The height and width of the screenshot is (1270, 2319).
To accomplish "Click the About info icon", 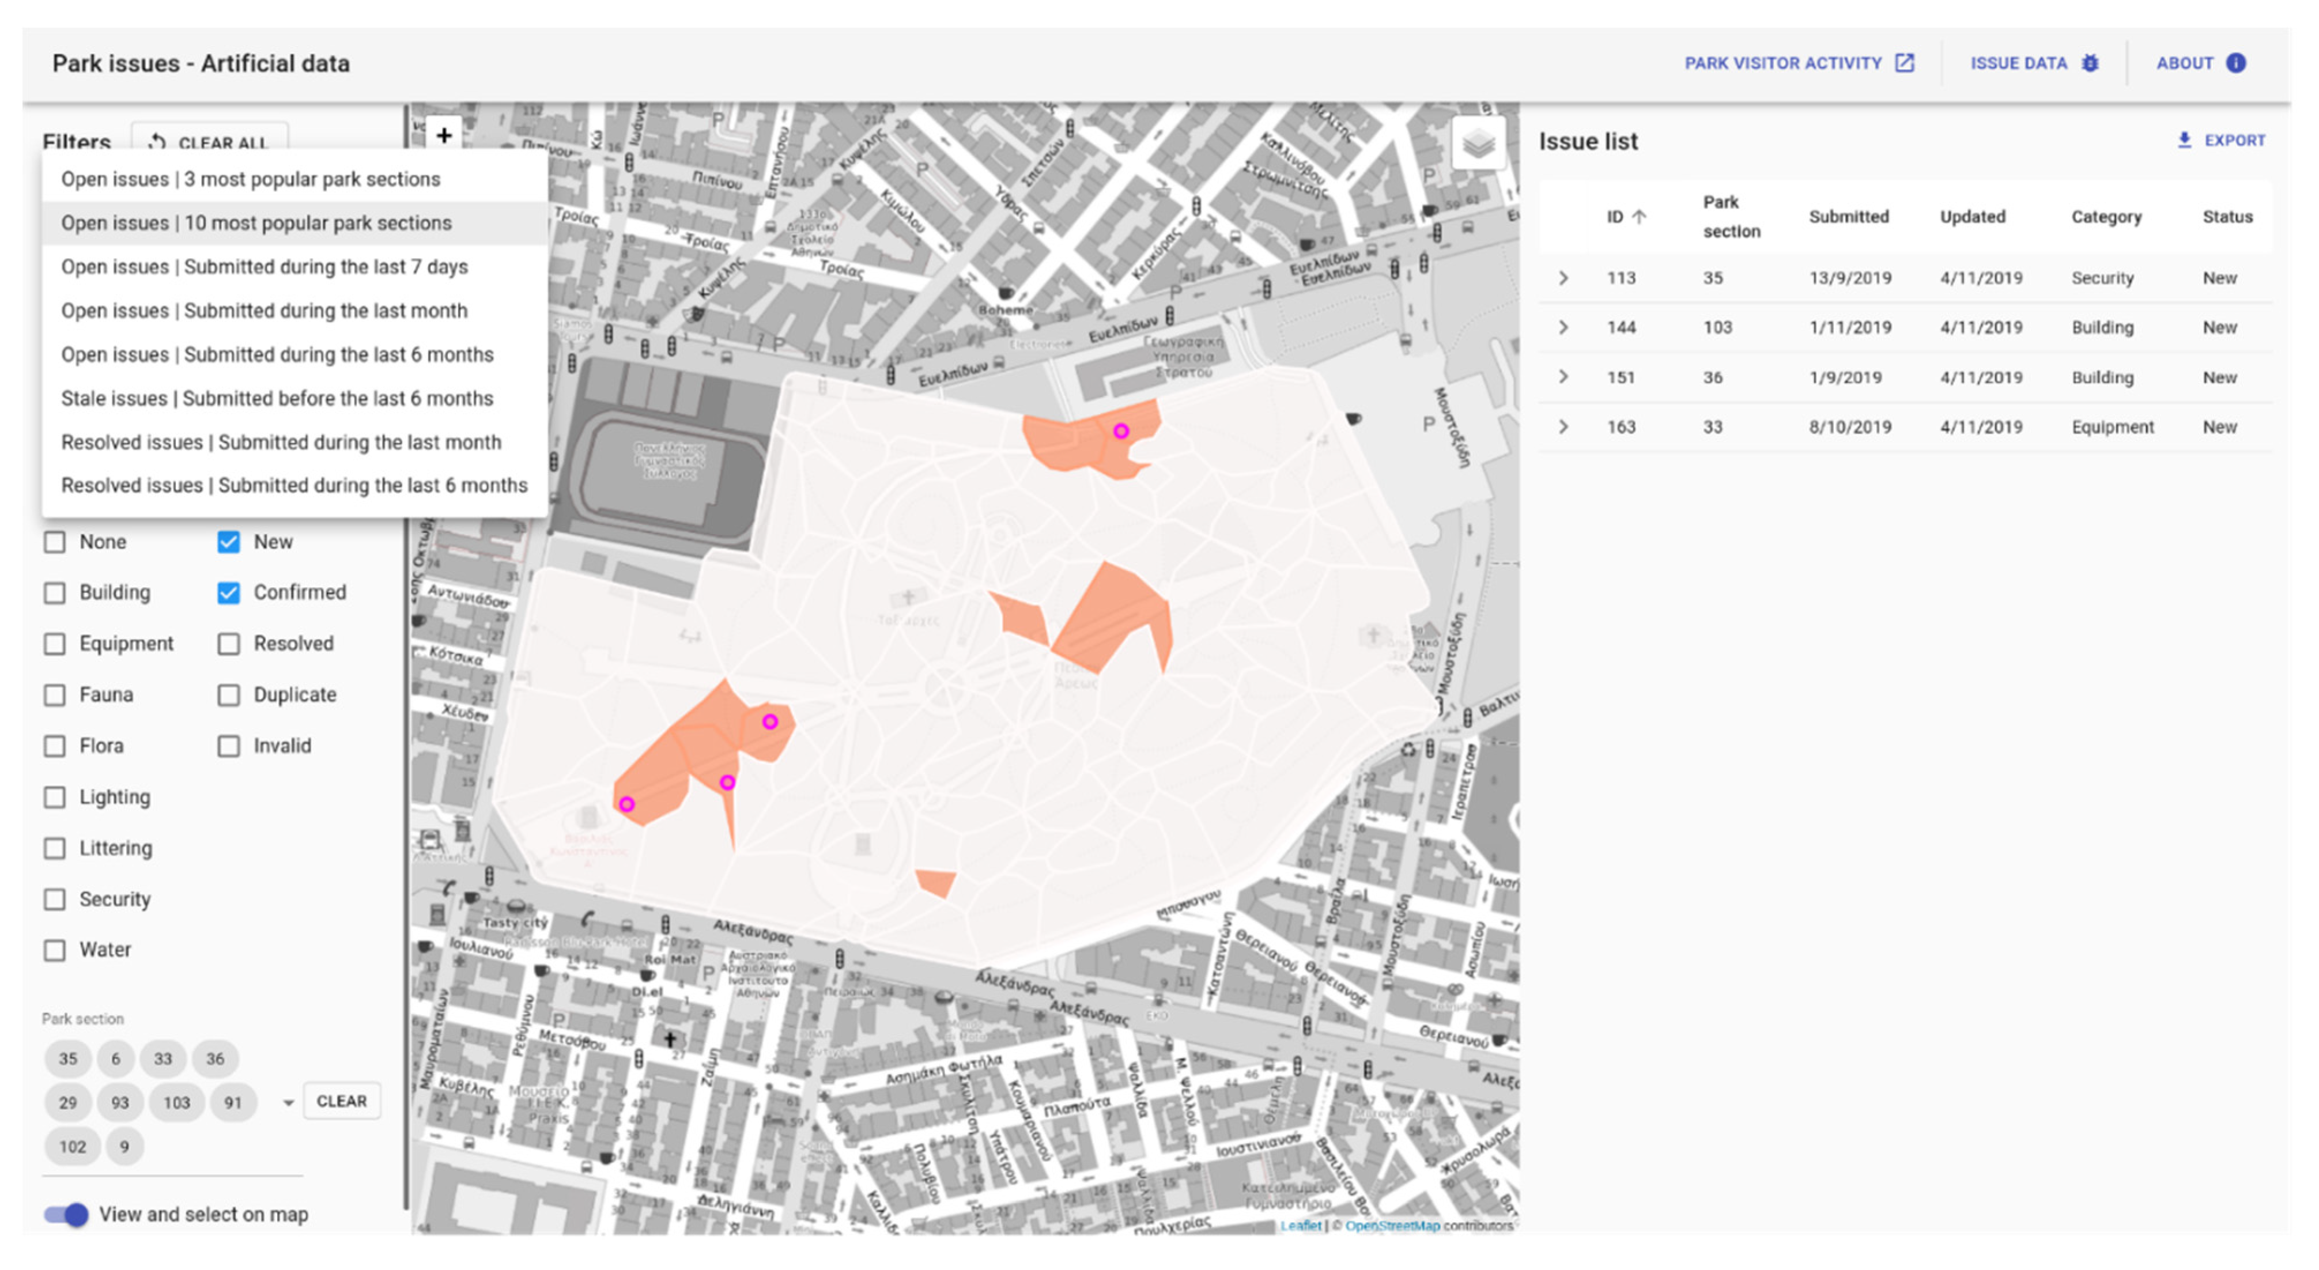I will coord(2236,63).
